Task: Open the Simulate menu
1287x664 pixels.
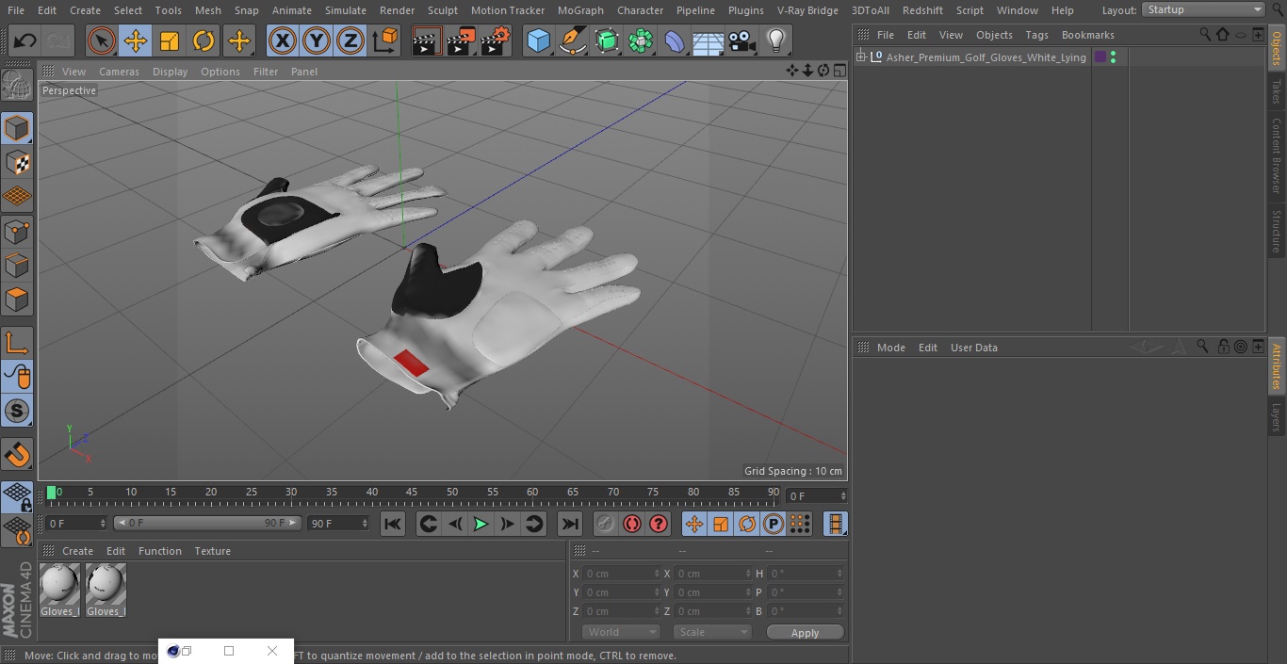Action: click(346, 10)
